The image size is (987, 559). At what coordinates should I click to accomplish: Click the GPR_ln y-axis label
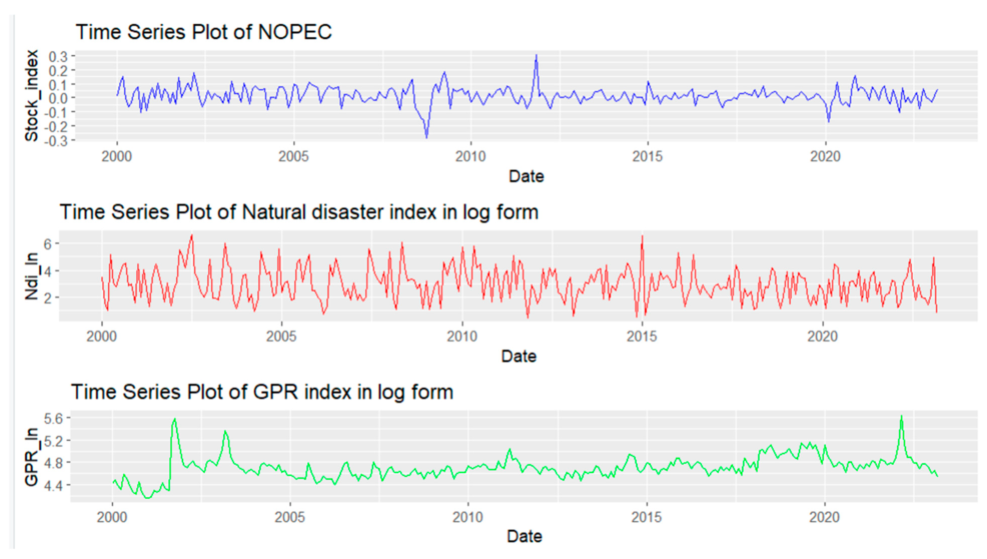[32, 456]
